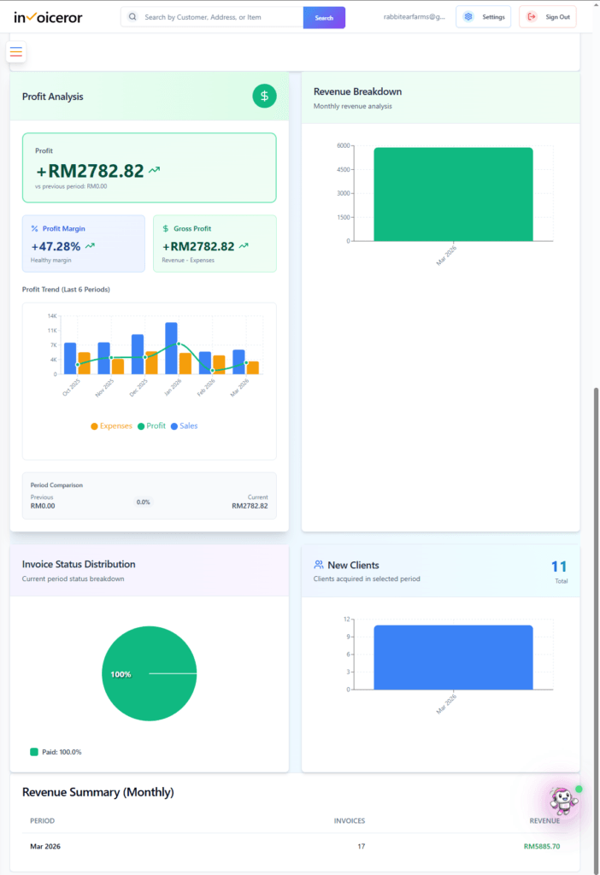Click the Mar 2026 table row period
The height and width of the screenshot is (875, 600).
point(45,846)
